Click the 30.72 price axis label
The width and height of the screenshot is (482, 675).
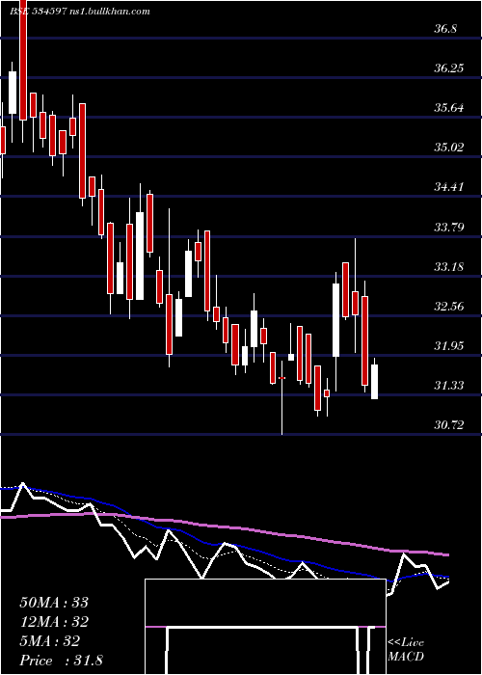[448, 425]
